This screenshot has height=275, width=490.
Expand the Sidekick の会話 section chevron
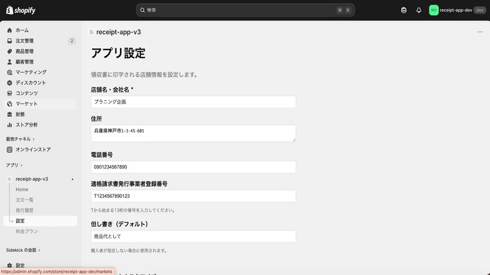pyautogui.click(x=39, y=250)
